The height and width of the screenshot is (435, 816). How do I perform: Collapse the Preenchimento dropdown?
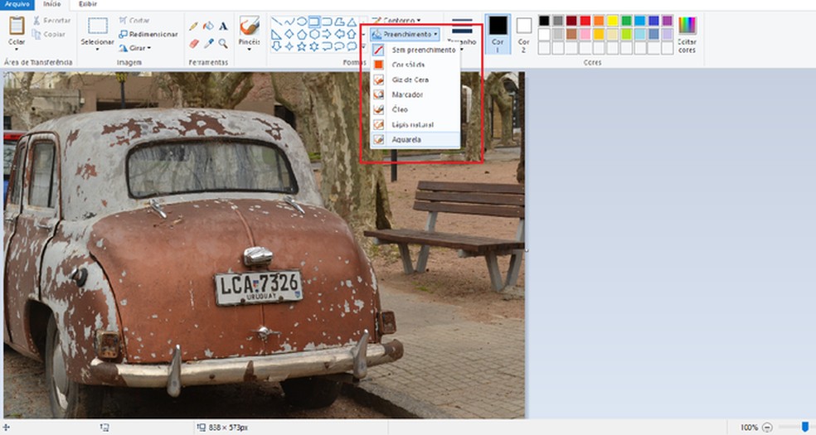(x=405, y=34)
